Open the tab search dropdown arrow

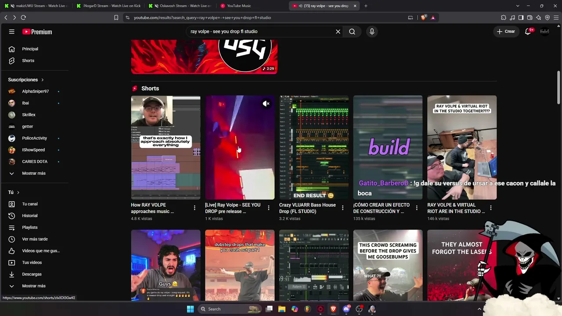coord(518,6)
